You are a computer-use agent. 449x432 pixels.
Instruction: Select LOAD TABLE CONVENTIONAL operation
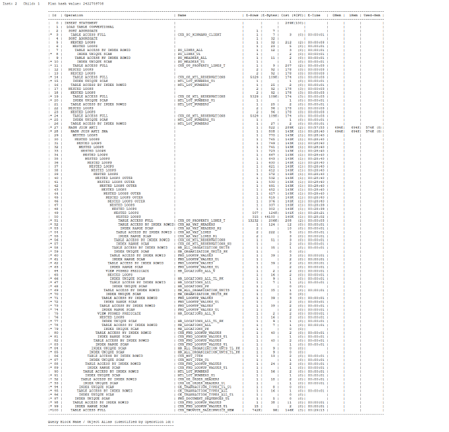pos(90,27)
